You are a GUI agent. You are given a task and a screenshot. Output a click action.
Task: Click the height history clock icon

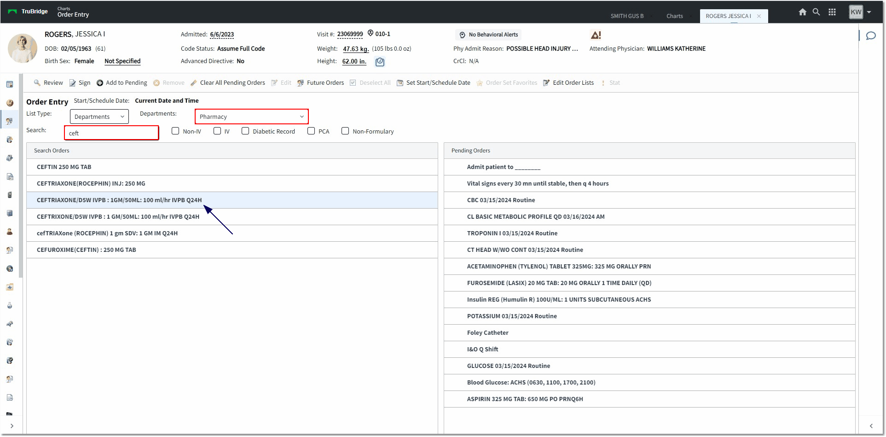pyautogui.click(x=380, y=62)
